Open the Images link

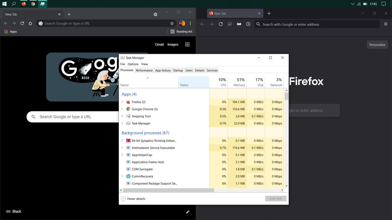coord(173,44)
